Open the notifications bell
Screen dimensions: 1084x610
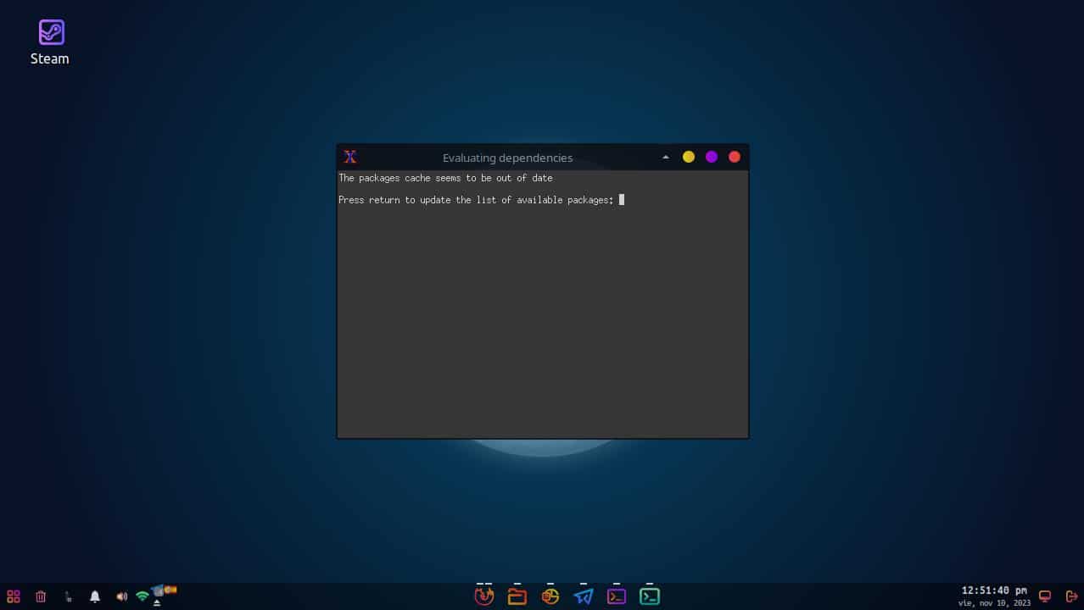pos(95,596)
